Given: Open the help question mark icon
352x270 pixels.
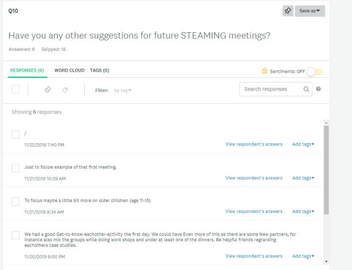Looking at the screenshot, I should [x=319, y=89].
